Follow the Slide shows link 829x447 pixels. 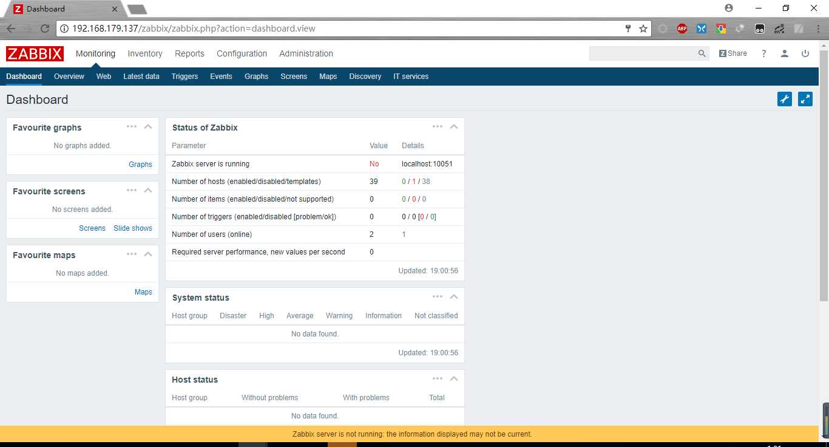(133, 228)
